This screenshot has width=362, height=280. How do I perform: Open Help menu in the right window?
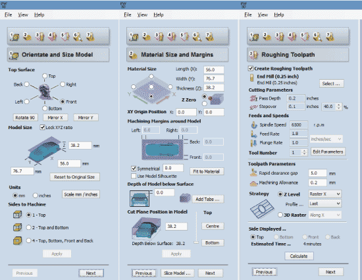coord(279,14)
